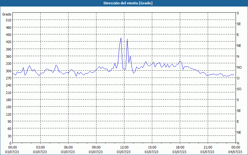Click the 390 value on the axis
Image resolution: width=248 pixels, height=155 pixels.
pos(9,49)
